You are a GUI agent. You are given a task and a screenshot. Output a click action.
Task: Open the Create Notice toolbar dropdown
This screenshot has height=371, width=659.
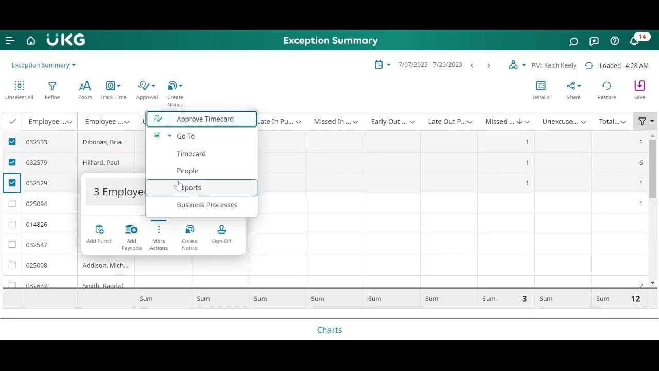[175, 93]
